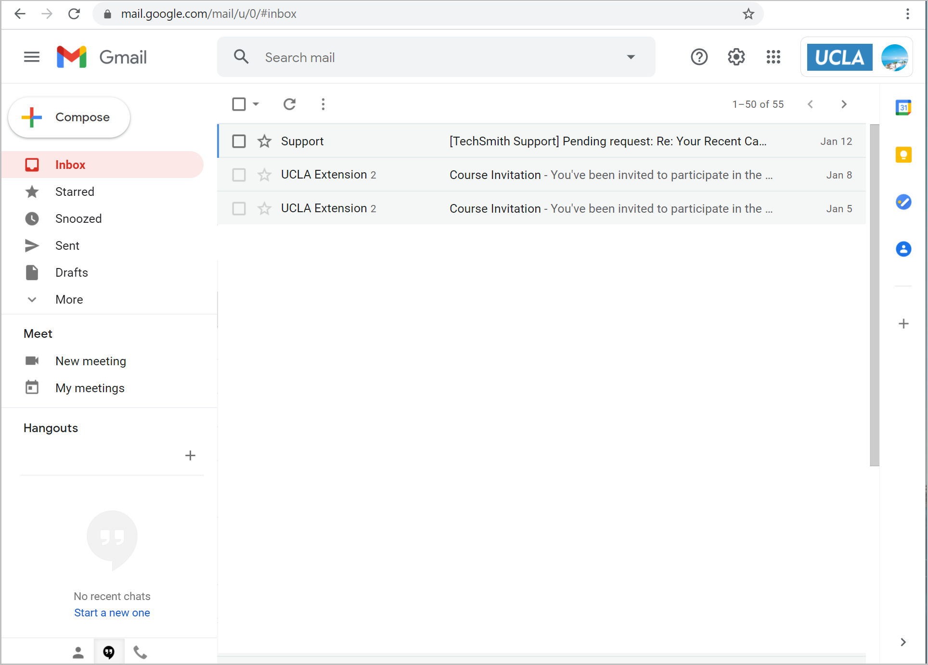Image resolution: width=928 pixels, height=665 pixels.
Task: Open My meetings
Action: (90, 388)
